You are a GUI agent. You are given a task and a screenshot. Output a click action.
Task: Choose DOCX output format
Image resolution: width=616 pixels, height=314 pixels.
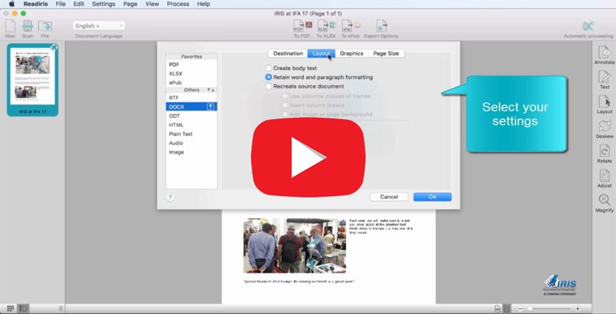tap(191, 107)
